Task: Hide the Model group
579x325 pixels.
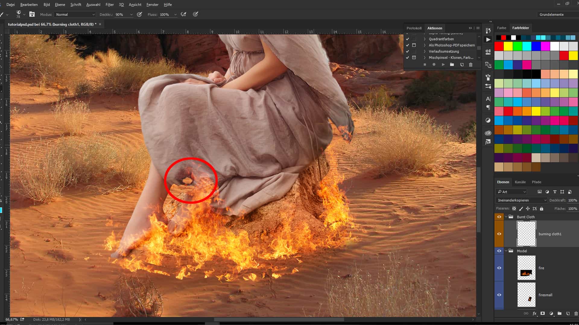Action: tap(499, 251)
